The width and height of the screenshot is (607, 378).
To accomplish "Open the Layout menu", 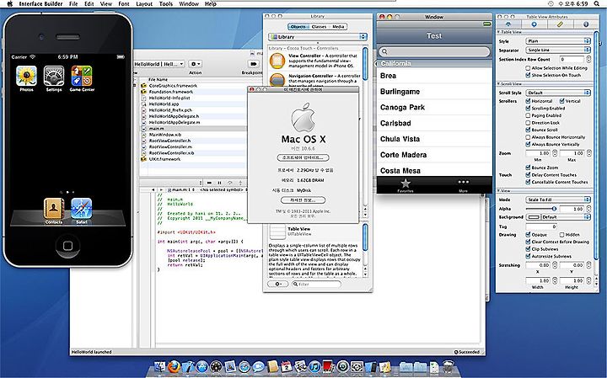I will [144, 3].
